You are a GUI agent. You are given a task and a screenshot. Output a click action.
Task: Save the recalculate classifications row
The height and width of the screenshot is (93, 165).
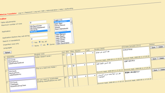(155, 70)
